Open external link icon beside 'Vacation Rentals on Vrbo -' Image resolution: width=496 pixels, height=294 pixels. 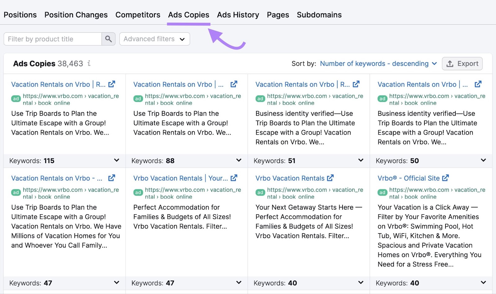coord(112,178)
